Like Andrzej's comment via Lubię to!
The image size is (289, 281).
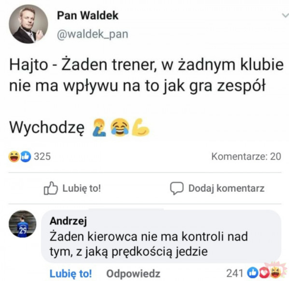71,273
